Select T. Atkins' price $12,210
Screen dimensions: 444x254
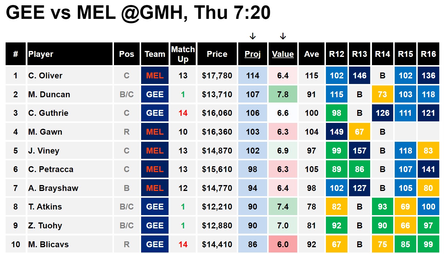217,207
